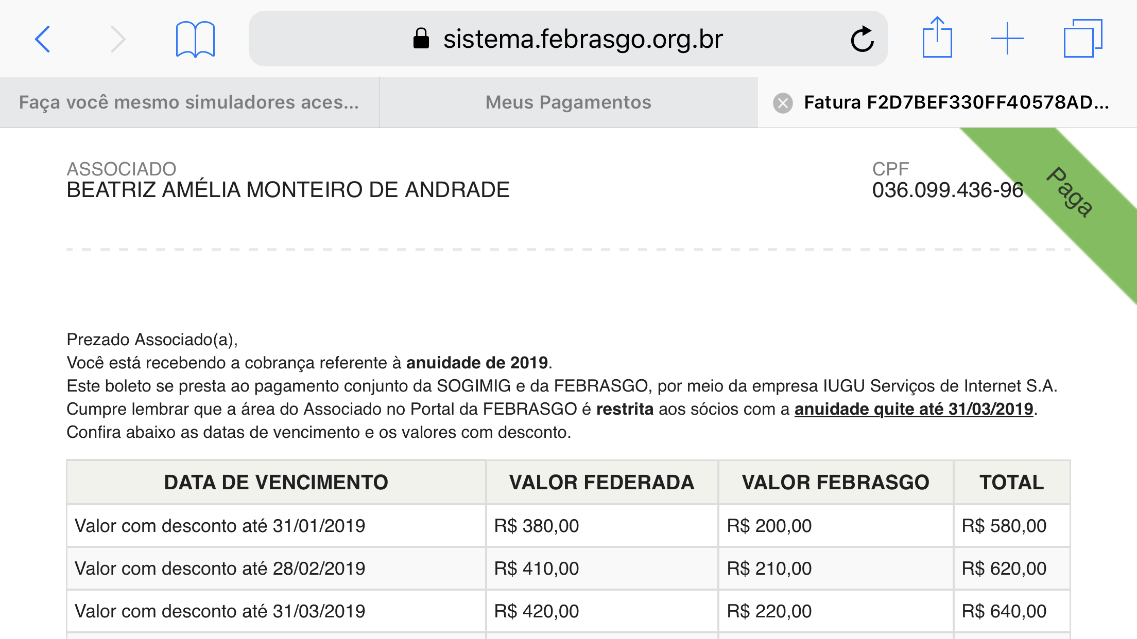
Task: Tap the Safari forward arrow
Action: (x=118, y=39)
